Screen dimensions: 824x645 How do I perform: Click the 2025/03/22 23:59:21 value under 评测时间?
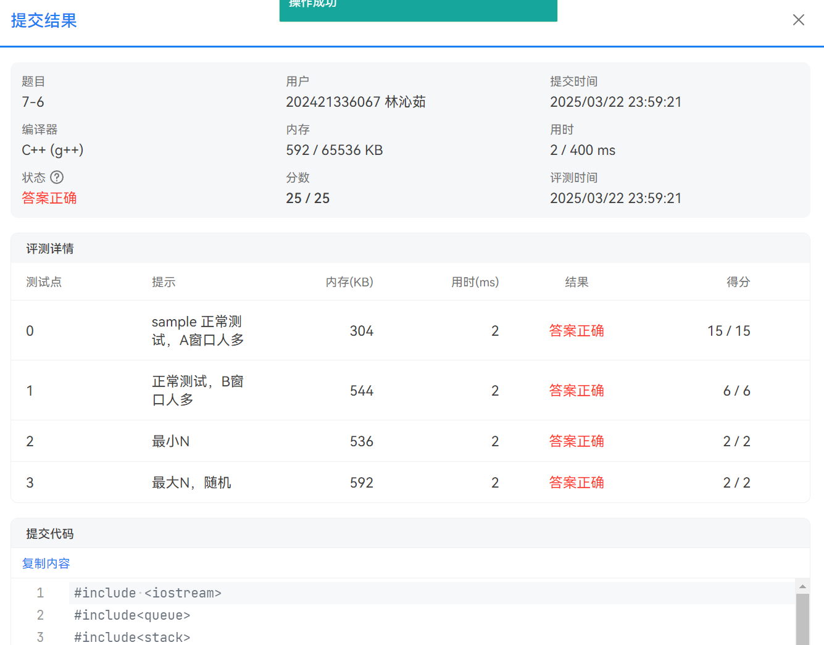coord(615,198)
